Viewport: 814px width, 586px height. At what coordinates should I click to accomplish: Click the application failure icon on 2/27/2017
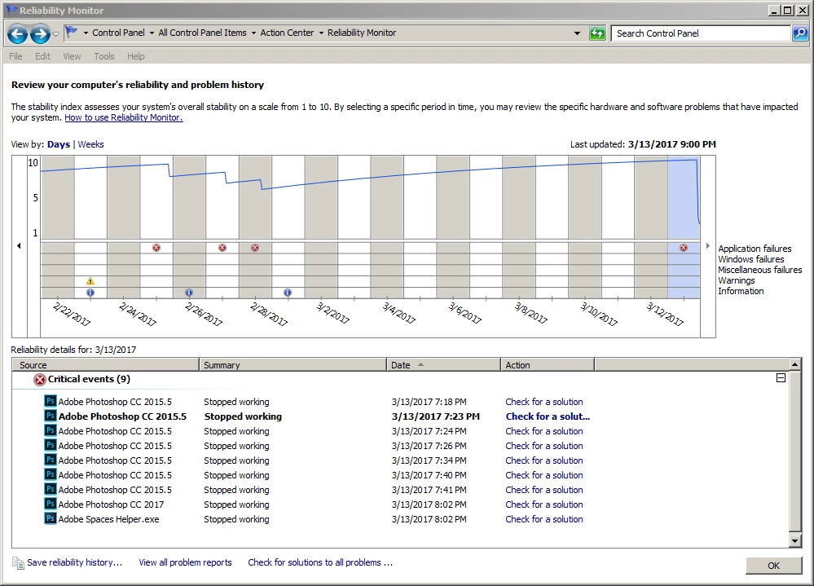(222, 248)
